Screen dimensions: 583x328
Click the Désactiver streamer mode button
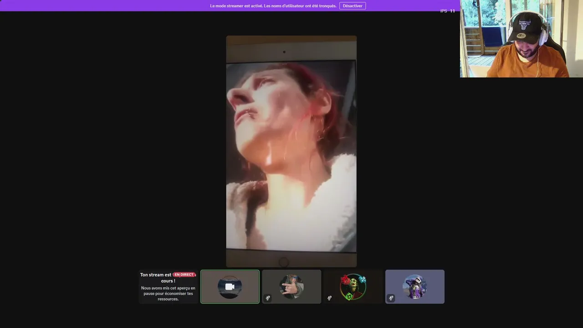click(x=352, y=6)
